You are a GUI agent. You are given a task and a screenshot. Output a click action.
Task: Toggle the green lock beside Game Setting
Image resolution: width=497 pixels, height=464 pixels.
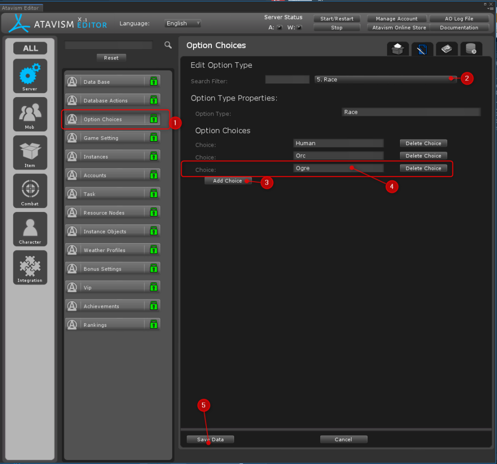(x=153, y=138)
